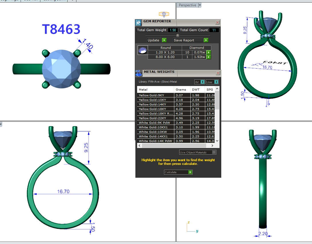Select the Yellow Gold:14KY row
Screen dimensions: 312x244
[156, 104]
